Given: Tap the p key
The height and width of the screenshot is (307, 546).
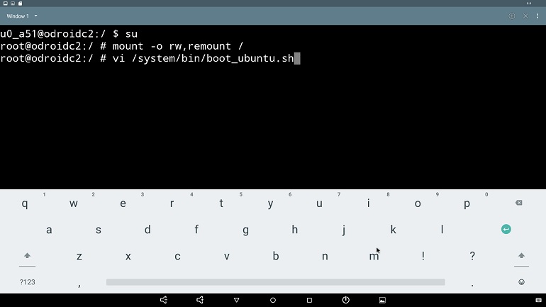Looking at the screenshot, I should [x=467, y=203].
